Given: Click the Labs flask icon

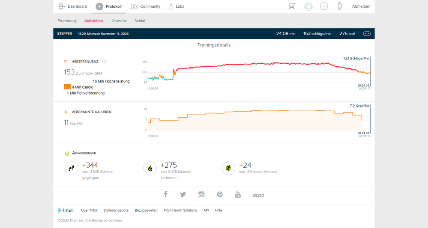Looking at the screenshot, I should 171,6.
